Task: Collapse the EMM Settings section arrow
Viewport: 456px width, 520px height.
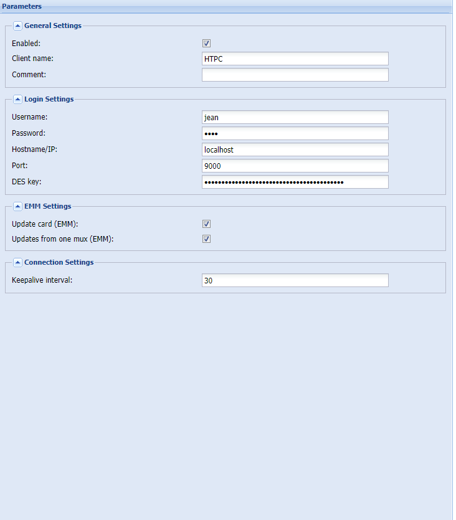Action: [17, 207]
